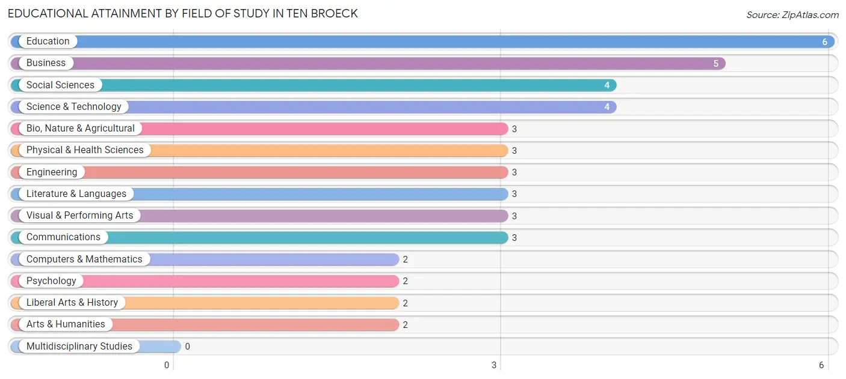This screenshot has width=846, height=379.
Task: Select the Communications bar label
Action: coord(63,237)
